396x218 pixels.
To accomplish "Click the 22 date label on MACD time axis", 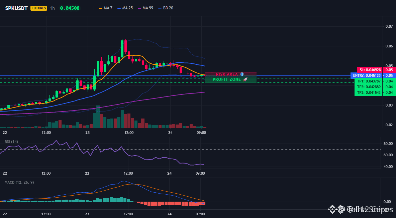I will pyautogui.click(x=5, y=214).
